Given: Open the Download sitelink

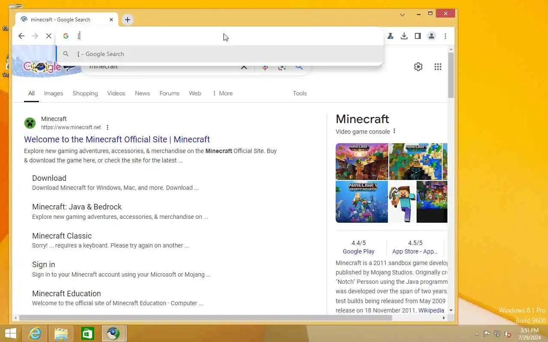Looking at the screenshot, I should (49, 178).
